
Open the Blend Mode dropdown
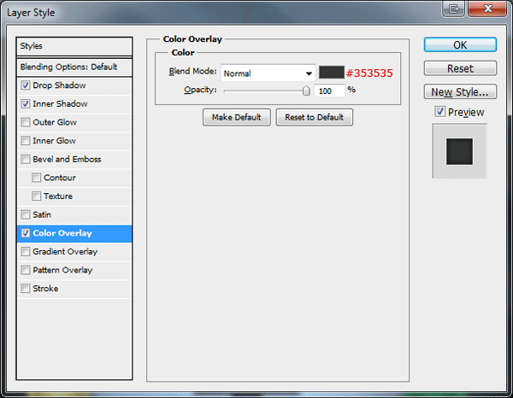point(268,73)
